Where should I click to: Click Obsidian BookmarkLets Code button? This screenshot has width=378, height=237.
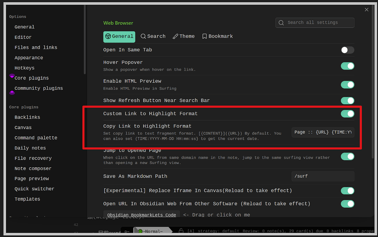click(x=142, y=215)
